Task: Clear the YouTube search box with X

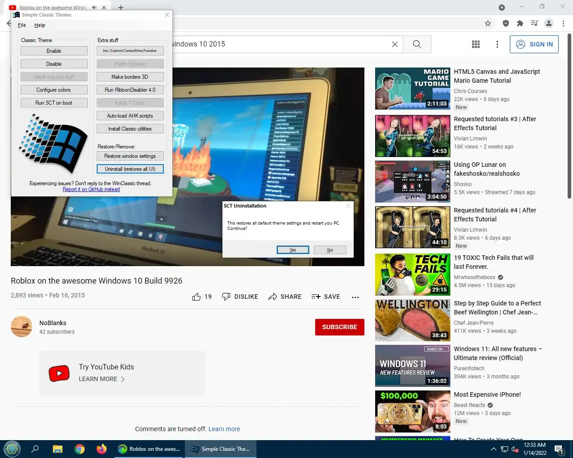Action: 395,44
